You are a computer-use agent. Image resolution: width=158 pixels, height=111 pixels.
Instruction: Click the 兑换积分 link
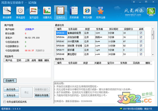click(40, 50)
